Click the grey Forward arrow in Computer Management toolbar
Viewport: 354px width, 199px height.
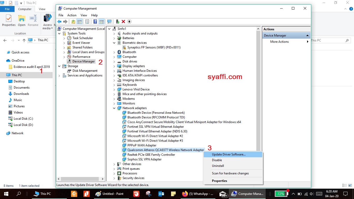(65, 22)
